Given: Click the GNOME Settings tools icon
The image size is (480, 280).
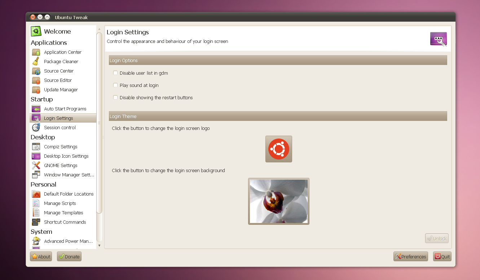Looking at the screenshot, I should tap(36, 166).
